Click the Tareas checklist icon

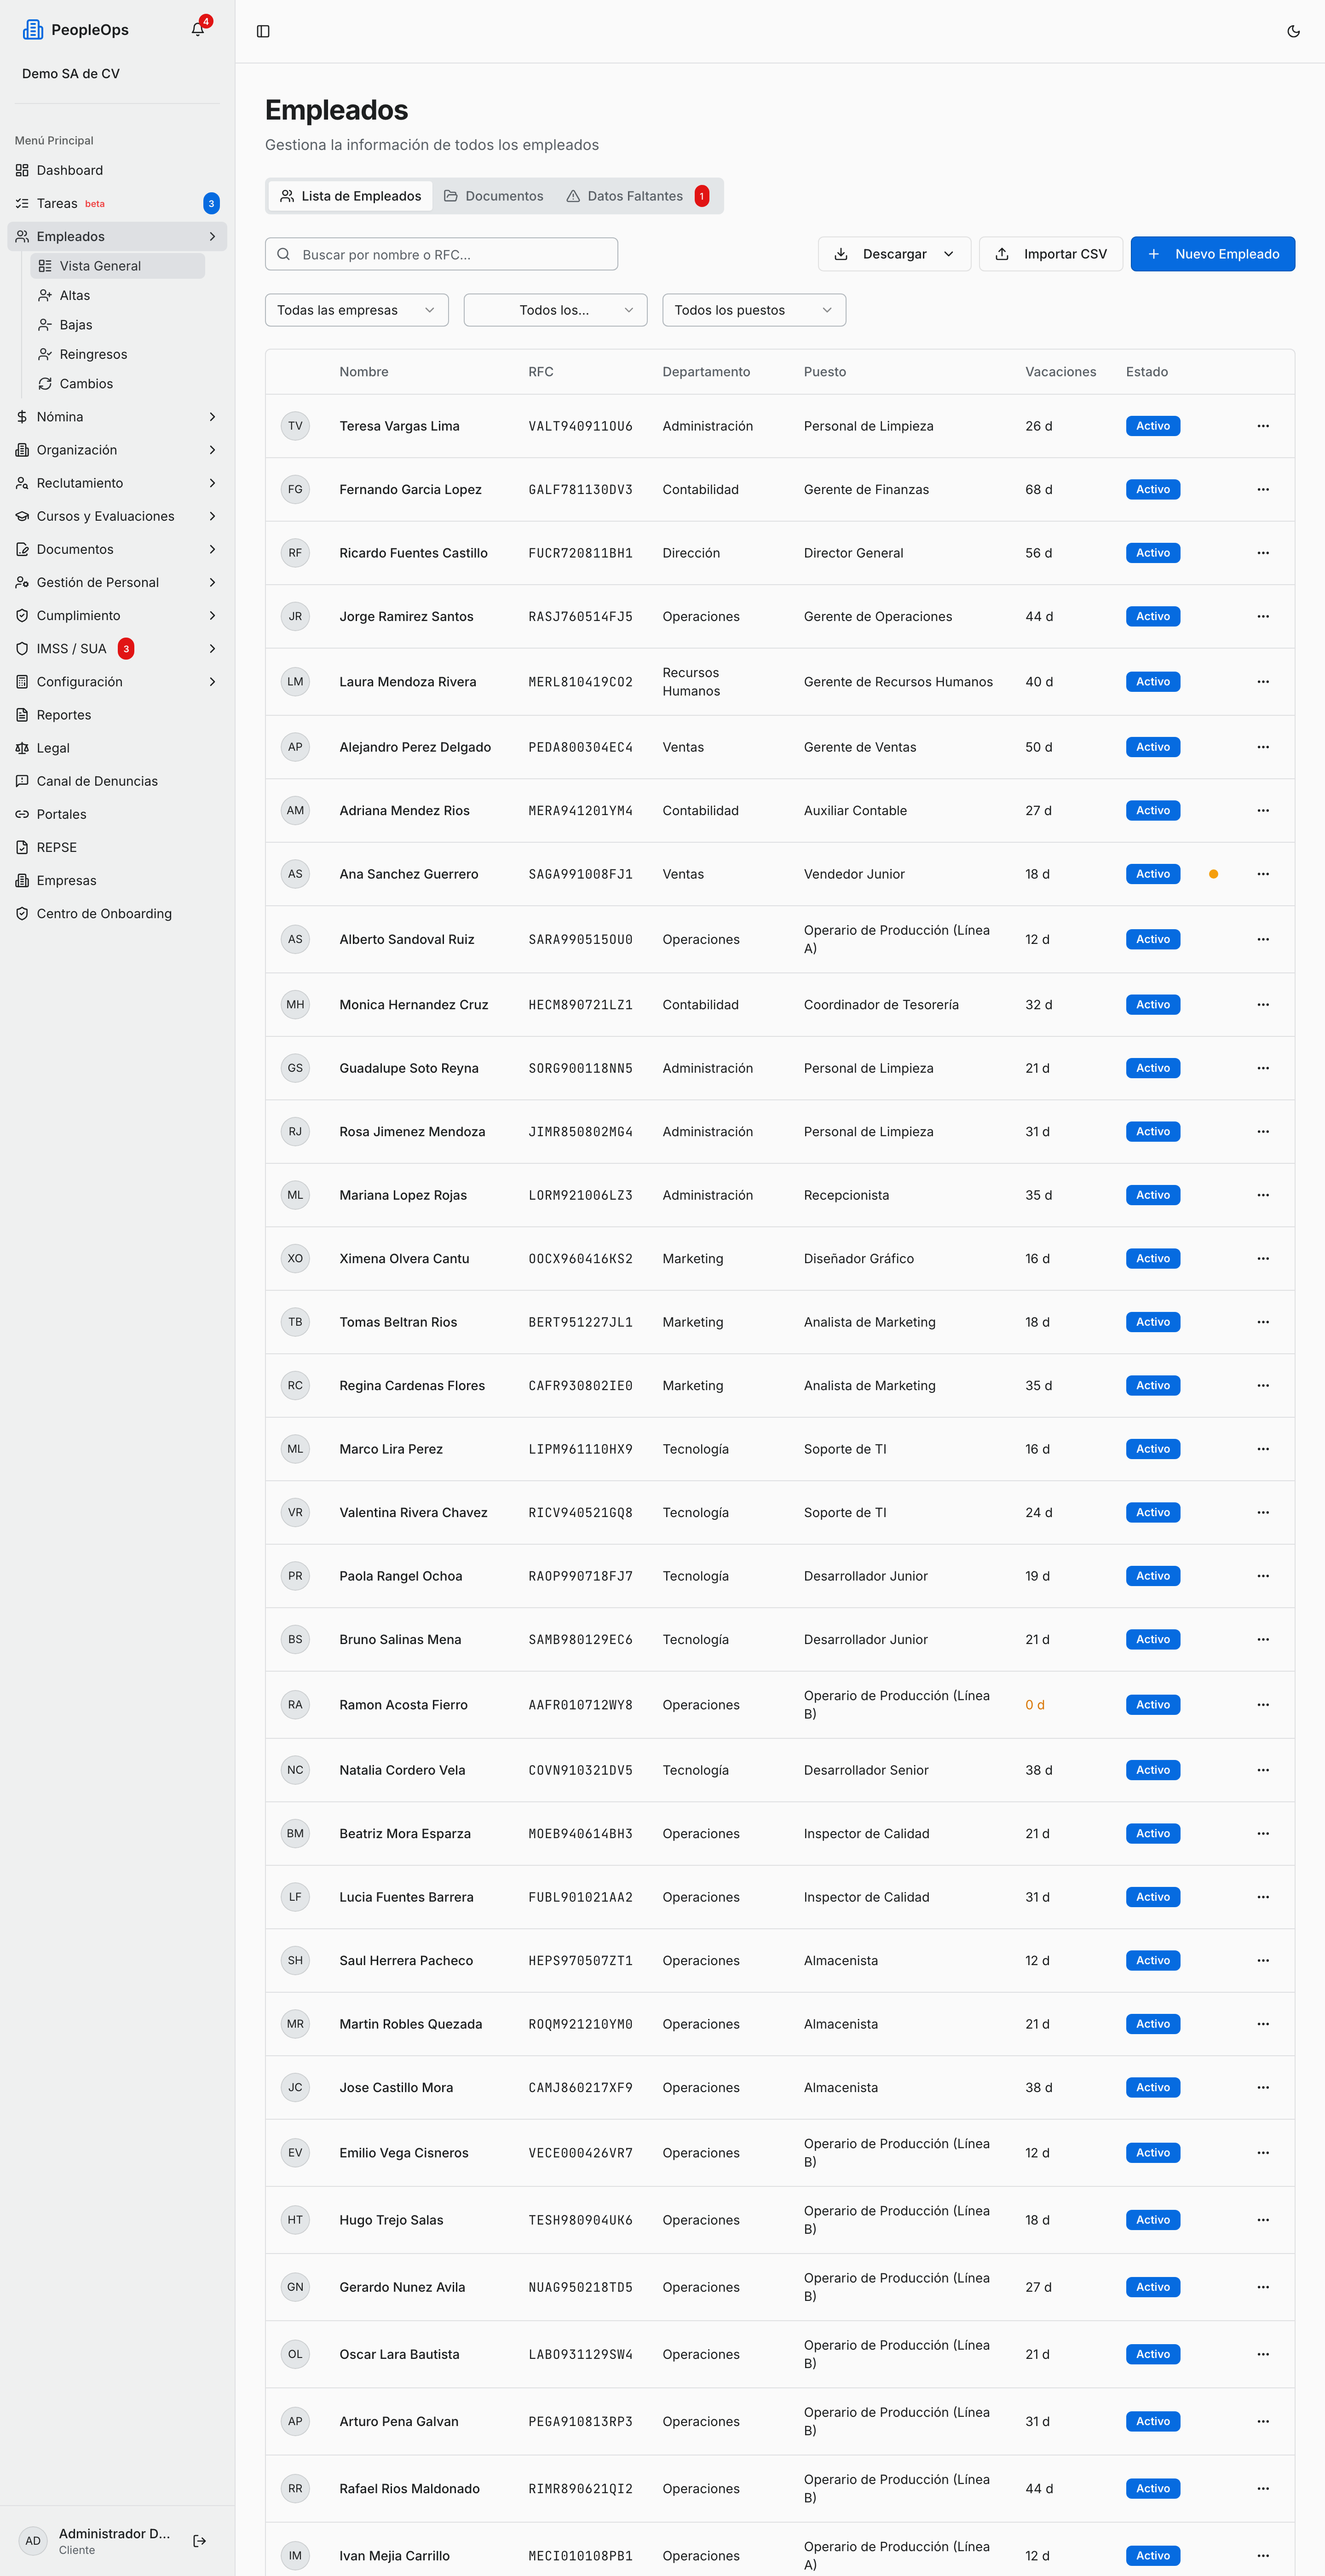22,203
